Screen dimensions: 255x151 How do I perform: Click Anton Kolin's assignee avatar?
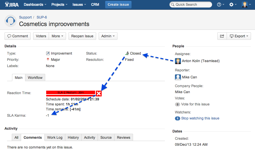pos(178,61)
